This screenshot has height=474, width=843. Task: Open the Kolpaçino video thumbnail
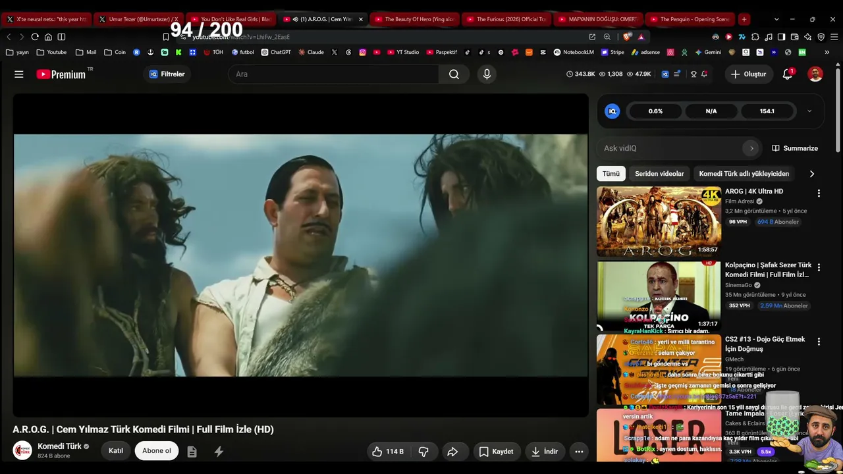(659, 296)
